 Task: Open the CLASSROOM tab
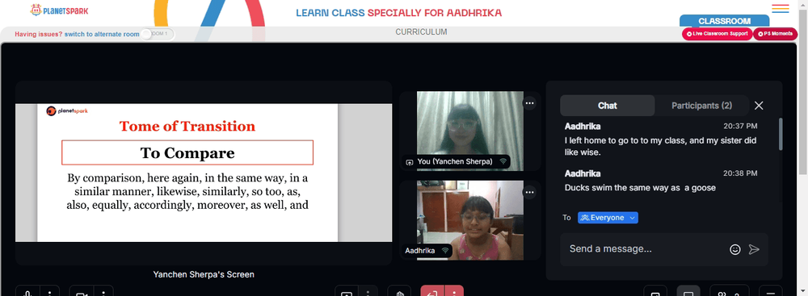pos(724,21)
